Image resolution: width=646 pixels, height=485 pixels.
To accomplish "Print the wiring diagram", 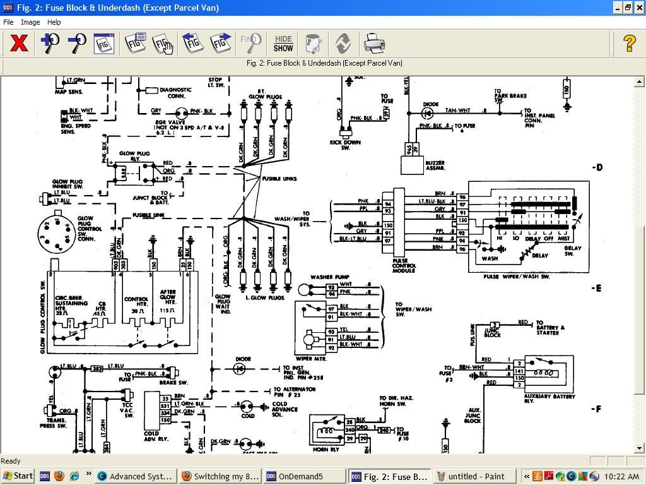I will [x=374, y=44].
